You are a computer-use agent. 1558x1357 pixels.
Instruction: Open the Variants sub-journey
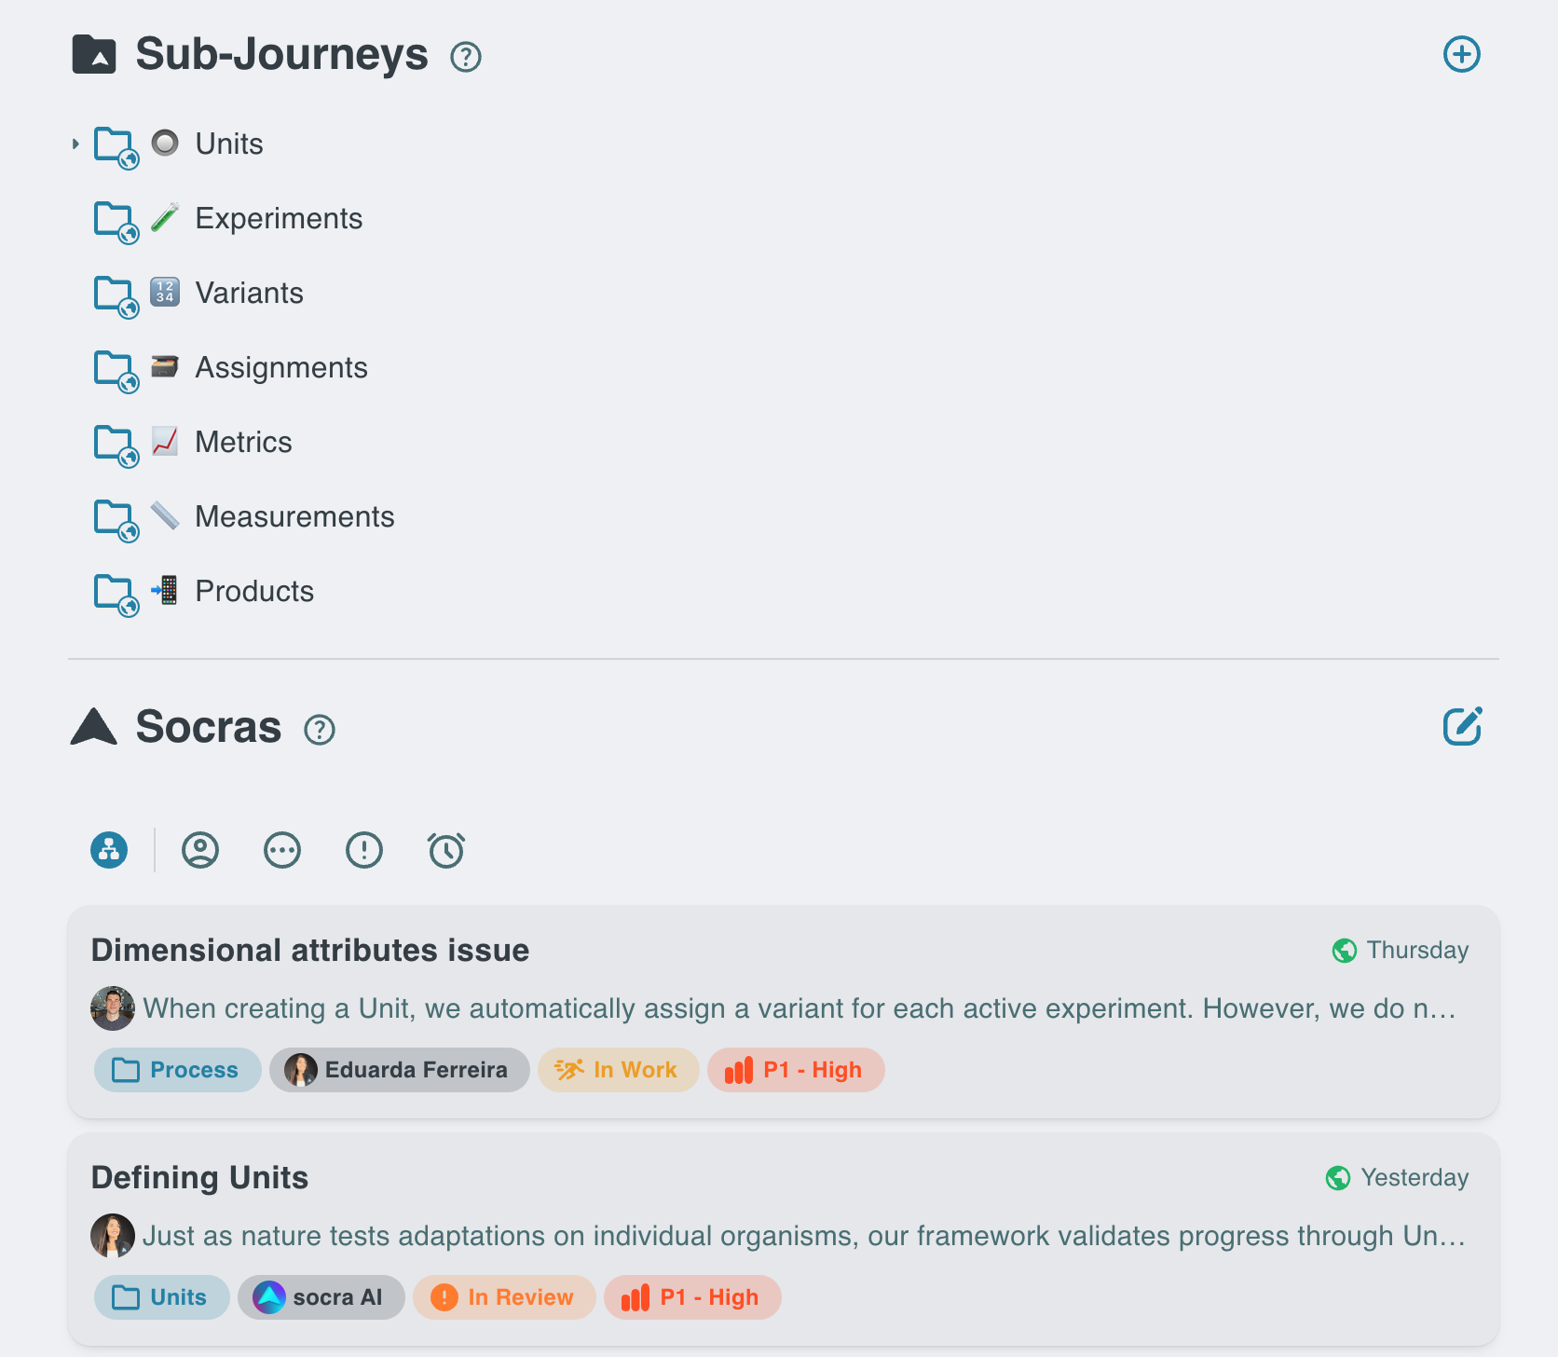249,294
